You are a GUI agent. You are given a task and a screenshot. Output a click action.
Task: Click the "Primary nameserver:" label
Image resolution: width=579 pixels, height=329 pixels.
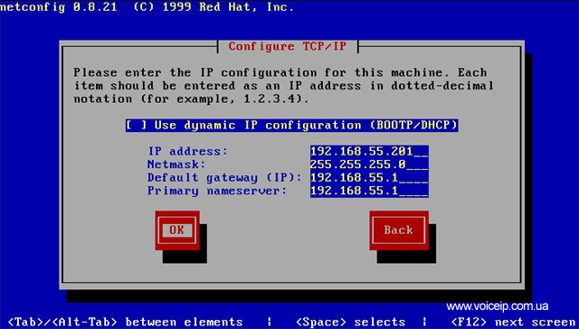(217, 191)
